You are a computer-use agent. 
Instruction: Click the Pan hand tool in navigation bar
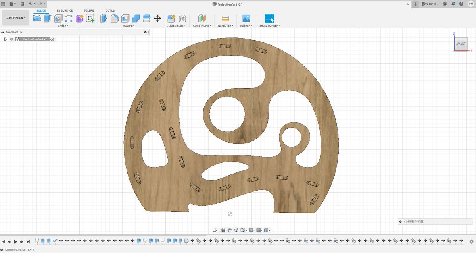coord(230,230)
